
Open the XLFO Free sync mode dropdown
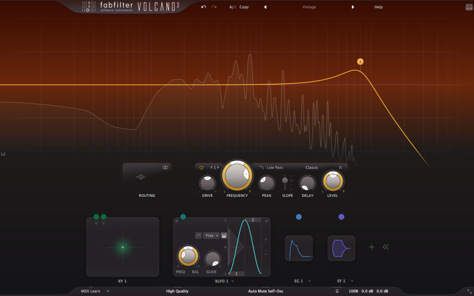tap(211, 235)
